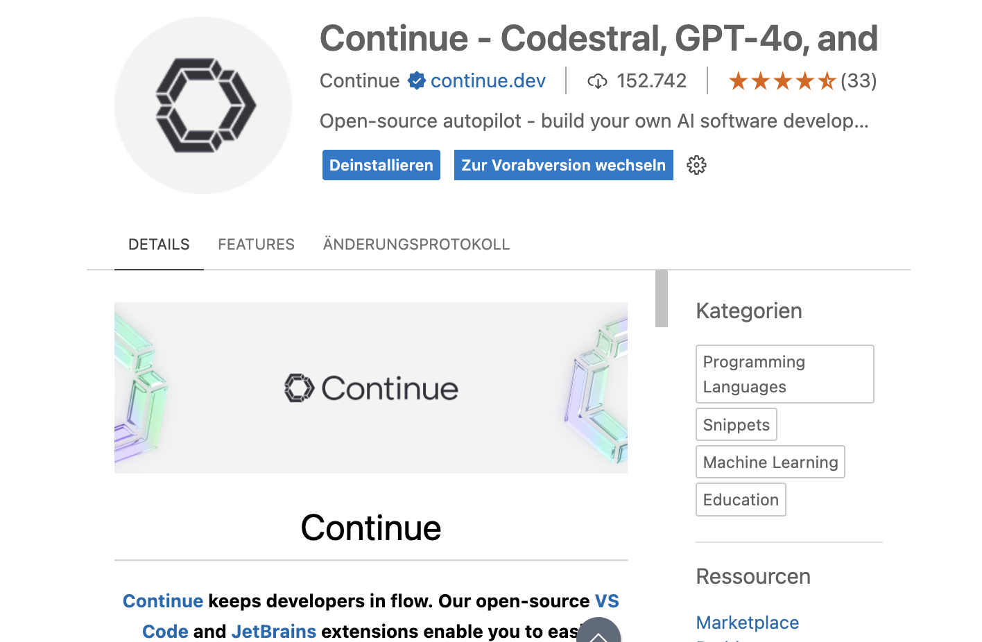
Task: Open the continue.dev publisher link
Action: [x=488, y=81]
